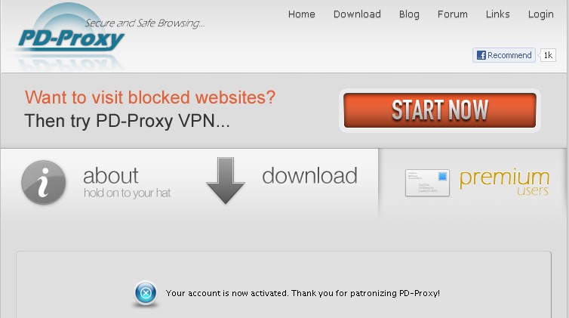Click the orange START NOW button

coord(440,110)
